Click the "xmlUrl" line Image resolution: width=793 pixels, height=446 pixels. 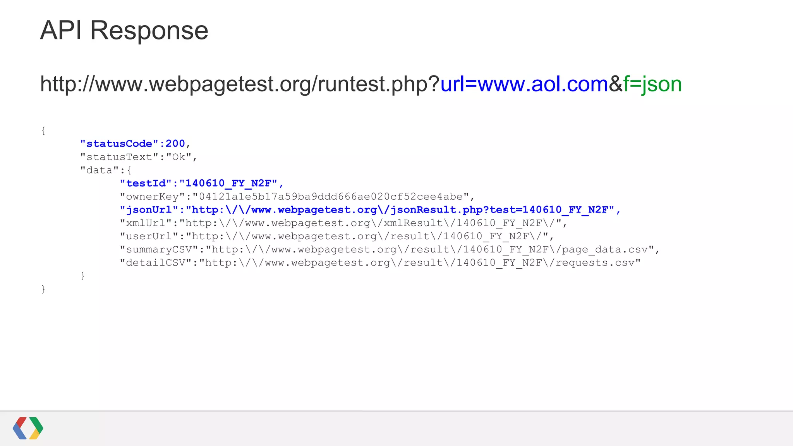343,223
